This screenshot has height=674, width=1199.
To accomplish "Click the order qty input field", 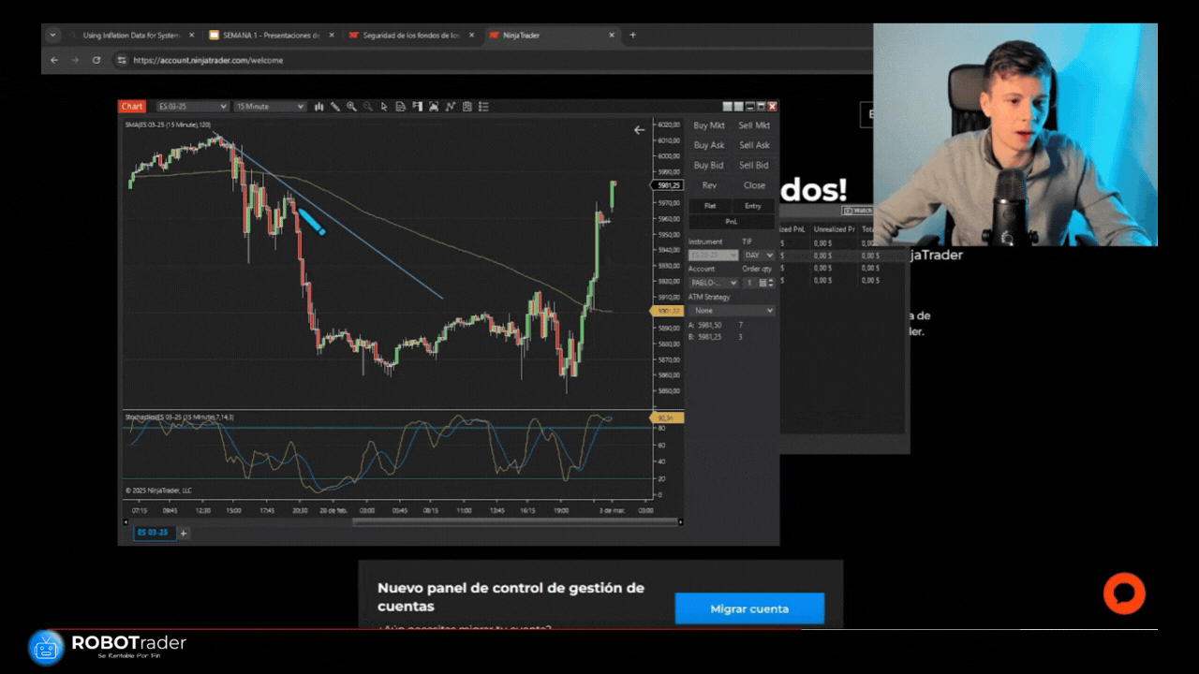I will (749, 283).
